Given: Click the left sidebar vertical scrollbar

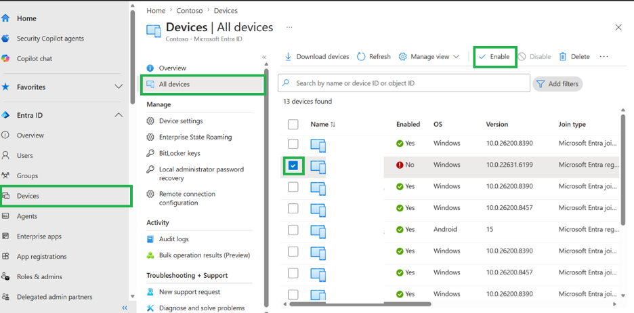Looking at the screenshot, I should pyautogui.click(x=133, y=58).
